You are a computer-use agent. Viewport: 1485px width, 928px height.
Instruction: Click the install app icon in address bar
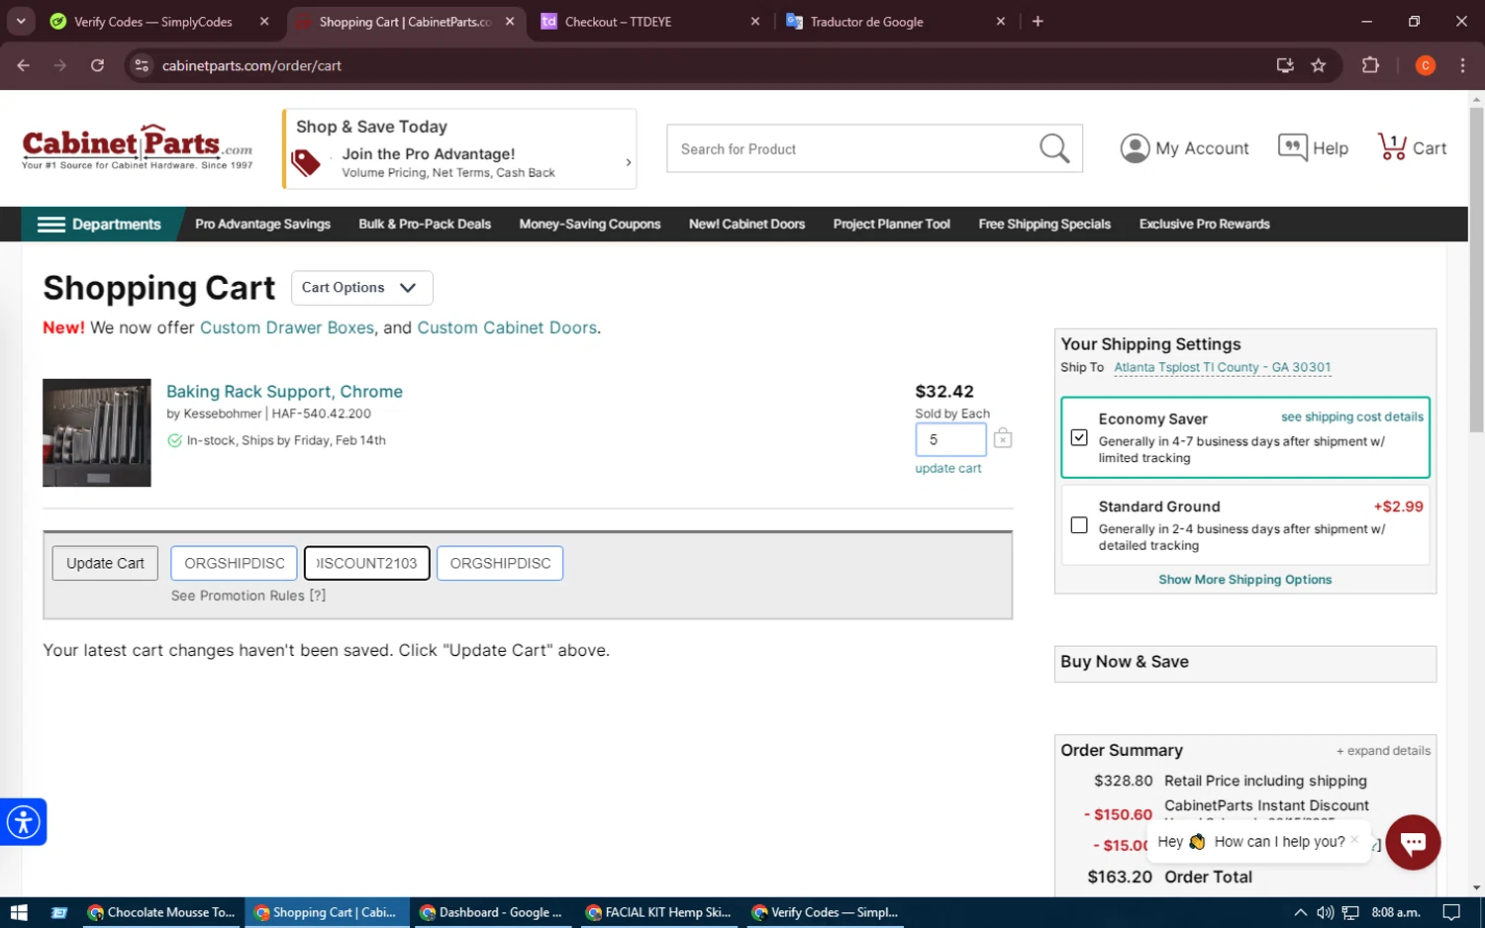pos(1285,65)
